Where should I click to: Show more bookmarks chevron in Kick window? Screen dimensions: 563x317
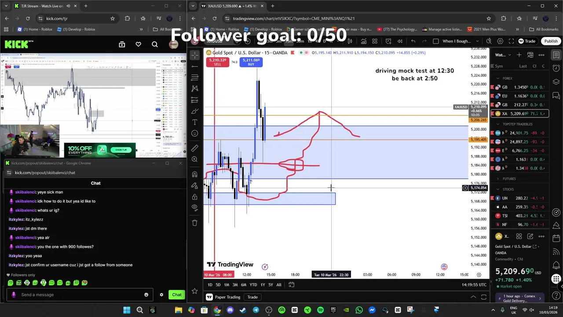[x=141, y=29]
